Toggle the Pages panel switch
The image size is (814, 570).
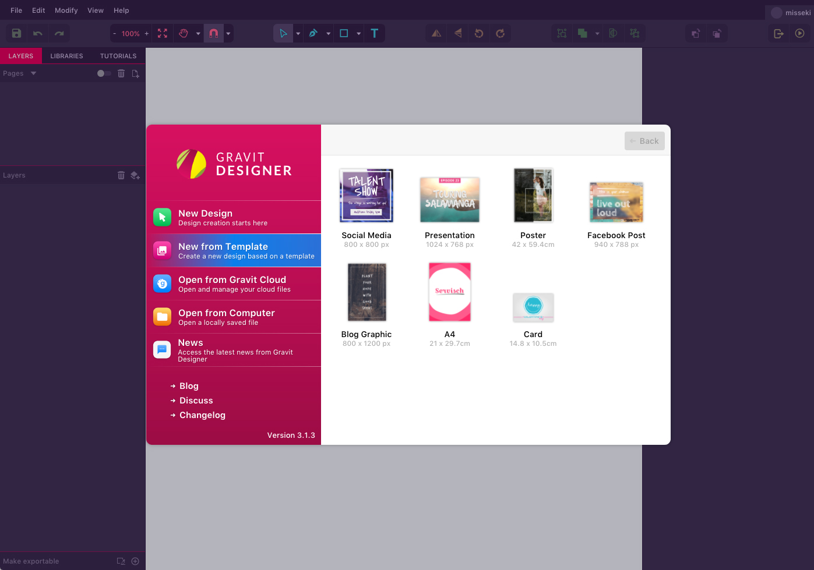coord(104,73)
